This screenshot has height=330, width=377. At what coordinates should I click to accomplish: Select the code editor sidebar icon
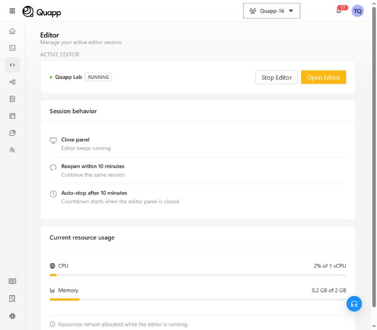12,65
